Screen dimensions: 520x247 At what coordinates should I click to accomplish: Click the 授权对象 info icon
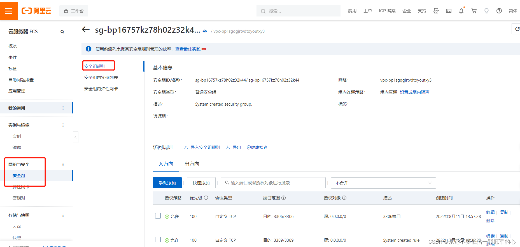344,198
